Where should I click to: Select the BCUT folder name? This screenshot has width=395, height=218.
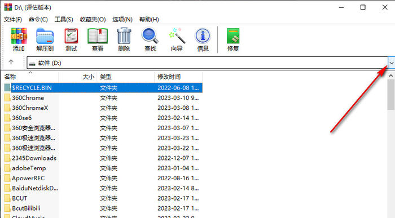pyautogui.click(x=20, y=198)
